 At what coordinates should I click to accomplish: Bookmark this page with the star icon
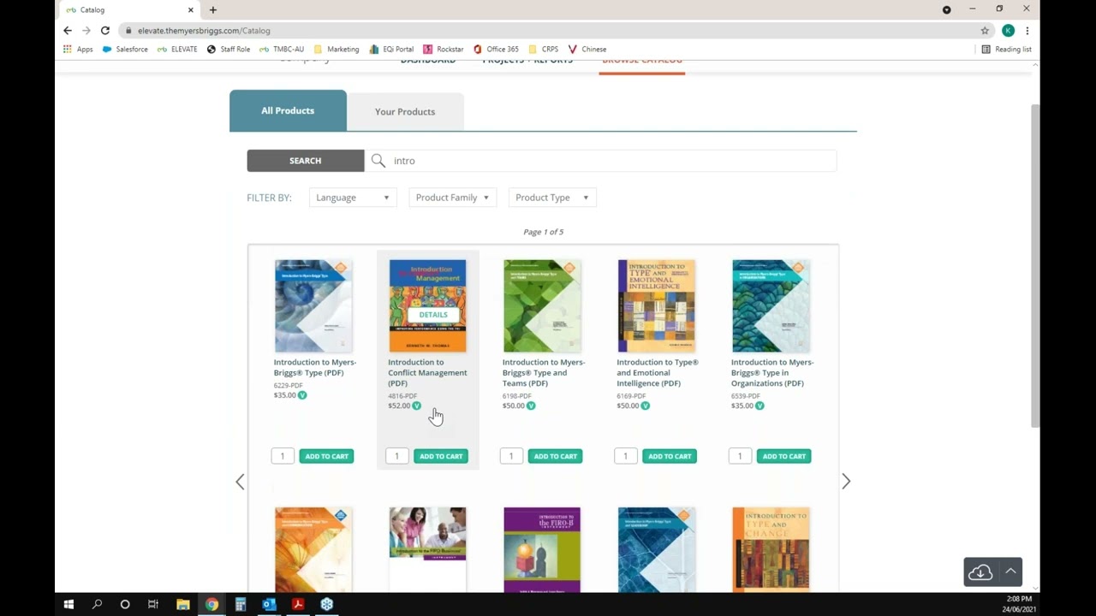pyautogui.click(x=985, y=30)
